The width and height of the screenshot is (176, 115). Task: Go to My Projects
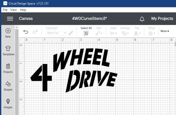click(x=162, y=19)
